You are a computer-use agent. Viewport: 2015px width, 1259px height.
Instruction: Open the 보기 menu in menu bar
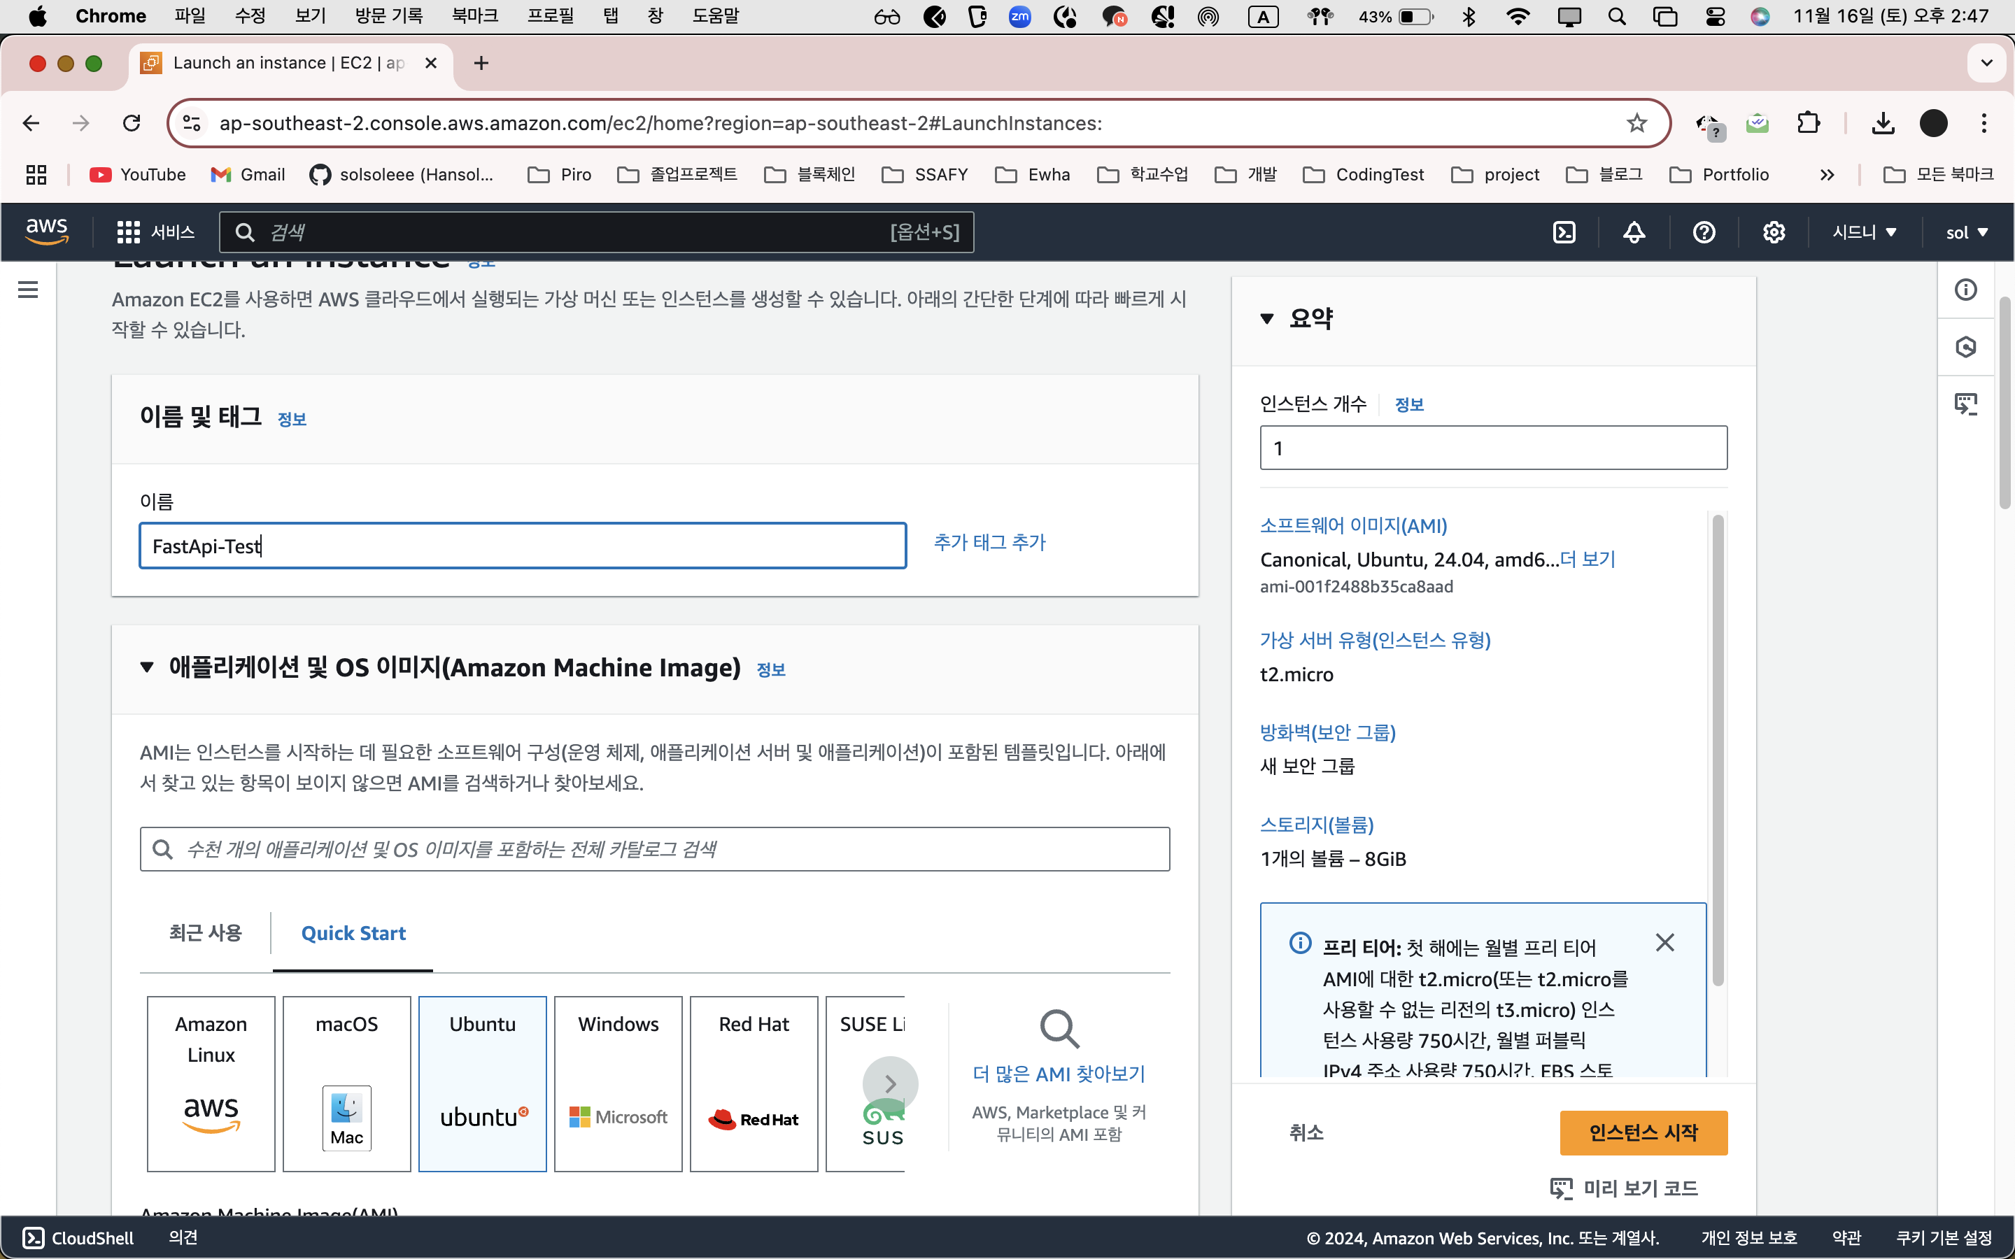[311, 16]
